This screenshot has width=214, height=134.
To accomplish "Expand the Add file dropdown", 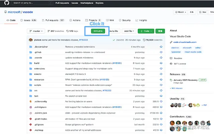I will coord(129,31).
